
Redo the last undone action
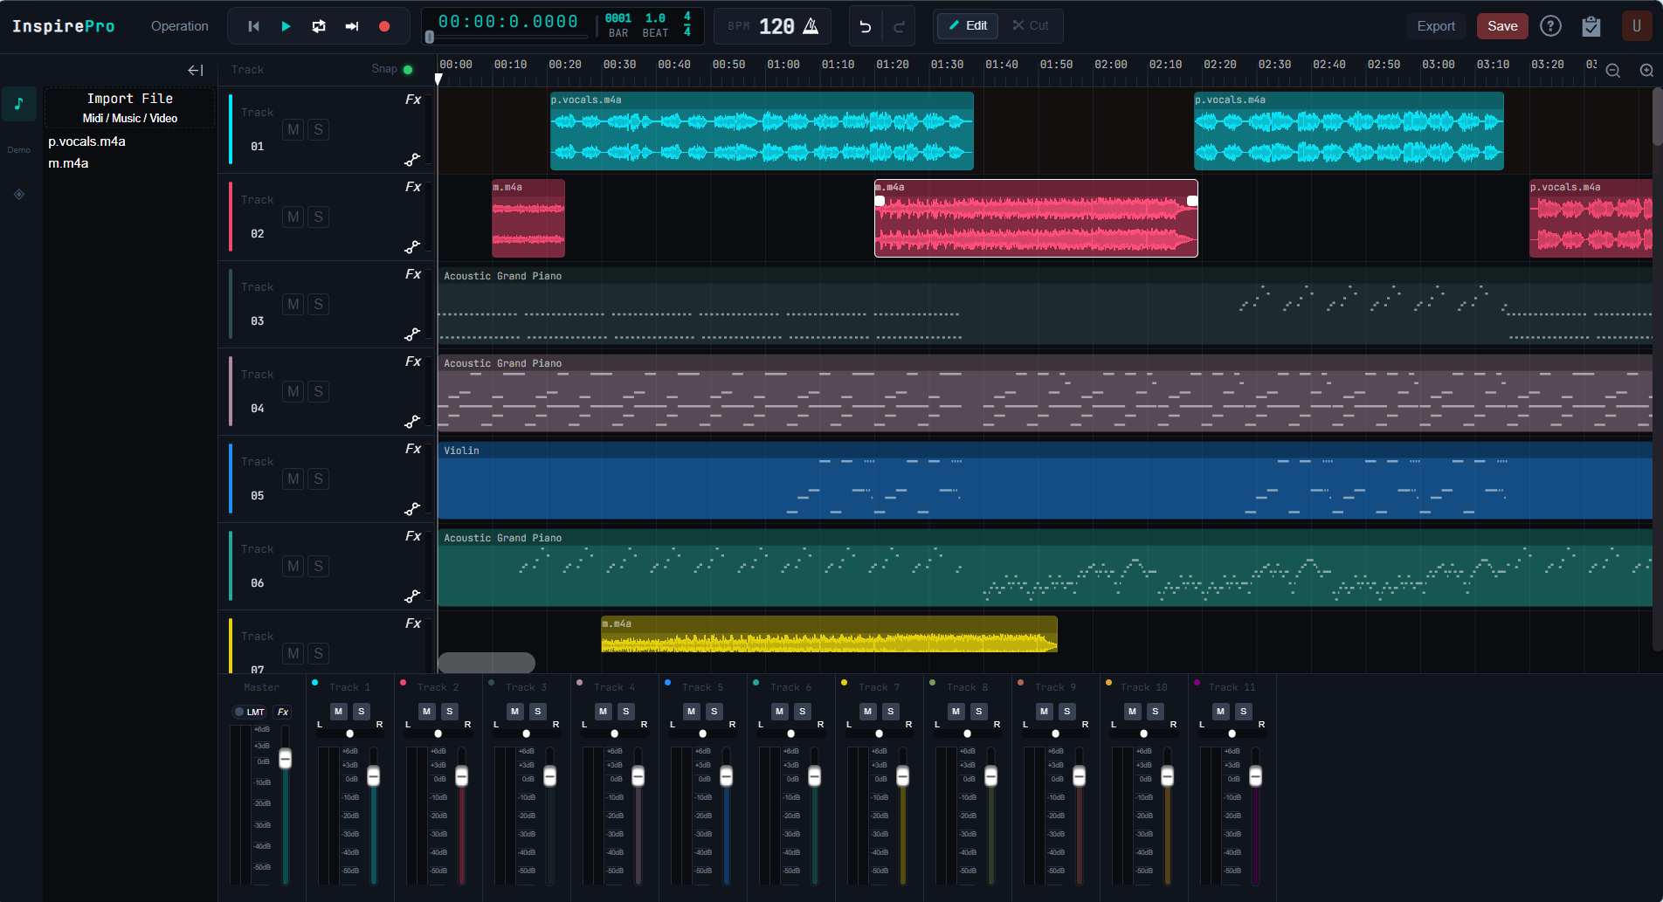coord(899,26)
